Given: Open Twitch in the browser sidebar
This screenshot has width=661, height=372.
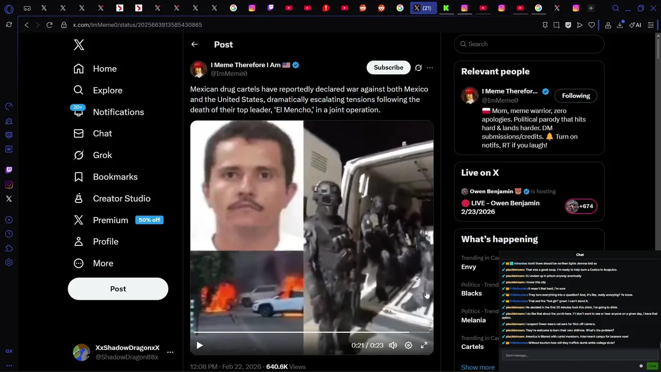Looking at the screenshot, I should click(9, 170).
